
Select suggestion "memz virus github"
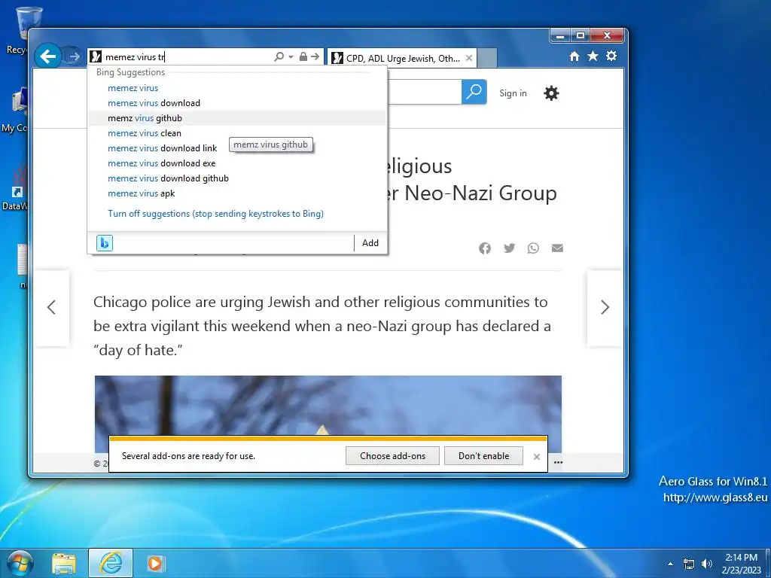point(237,118)
